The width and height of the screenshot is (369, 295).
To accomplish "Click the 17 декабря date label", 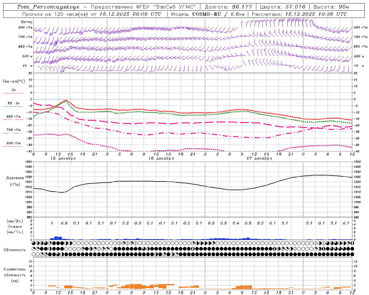I will [259, 158].
